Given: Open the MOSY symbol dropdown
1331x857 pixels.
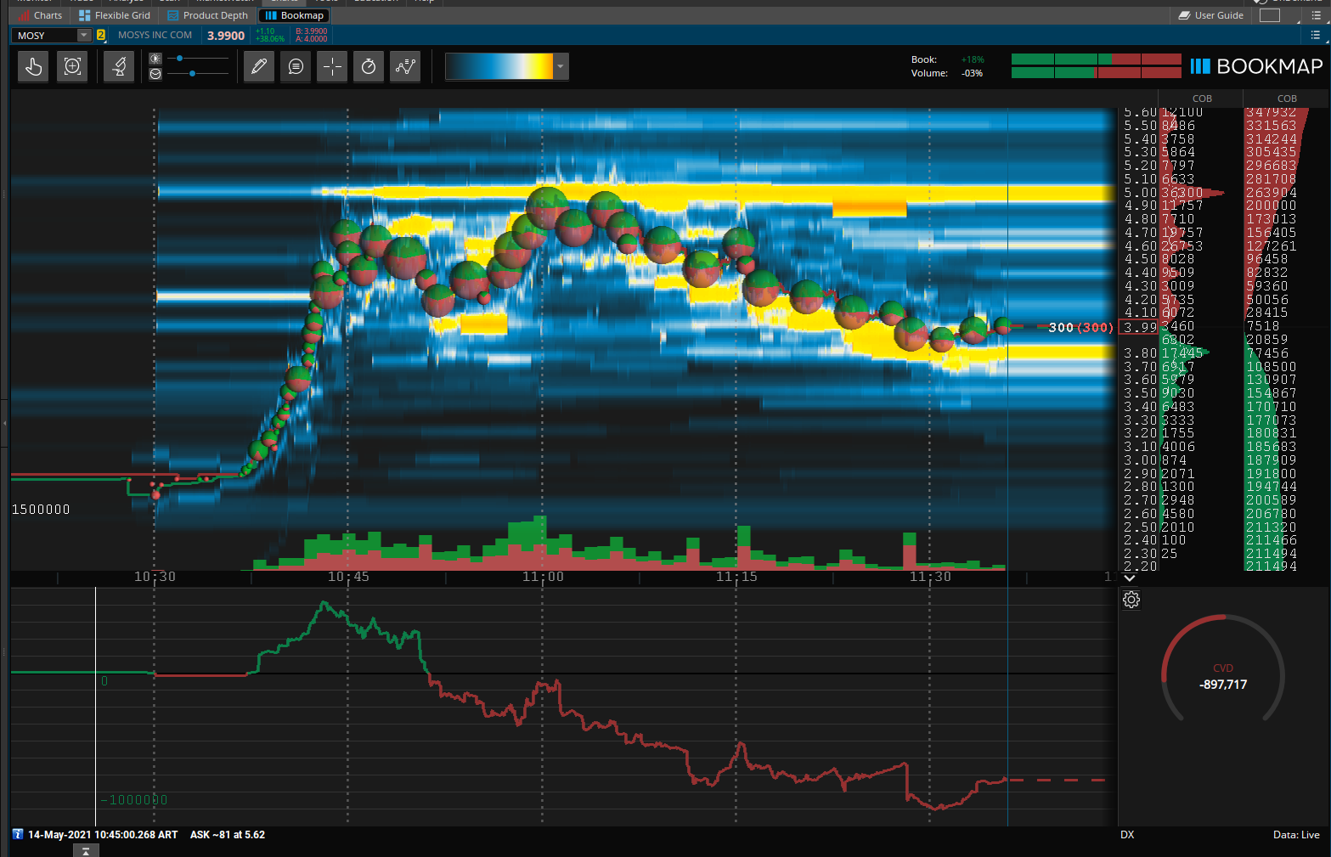Looking at the screenshot, I should coord(83,35).
